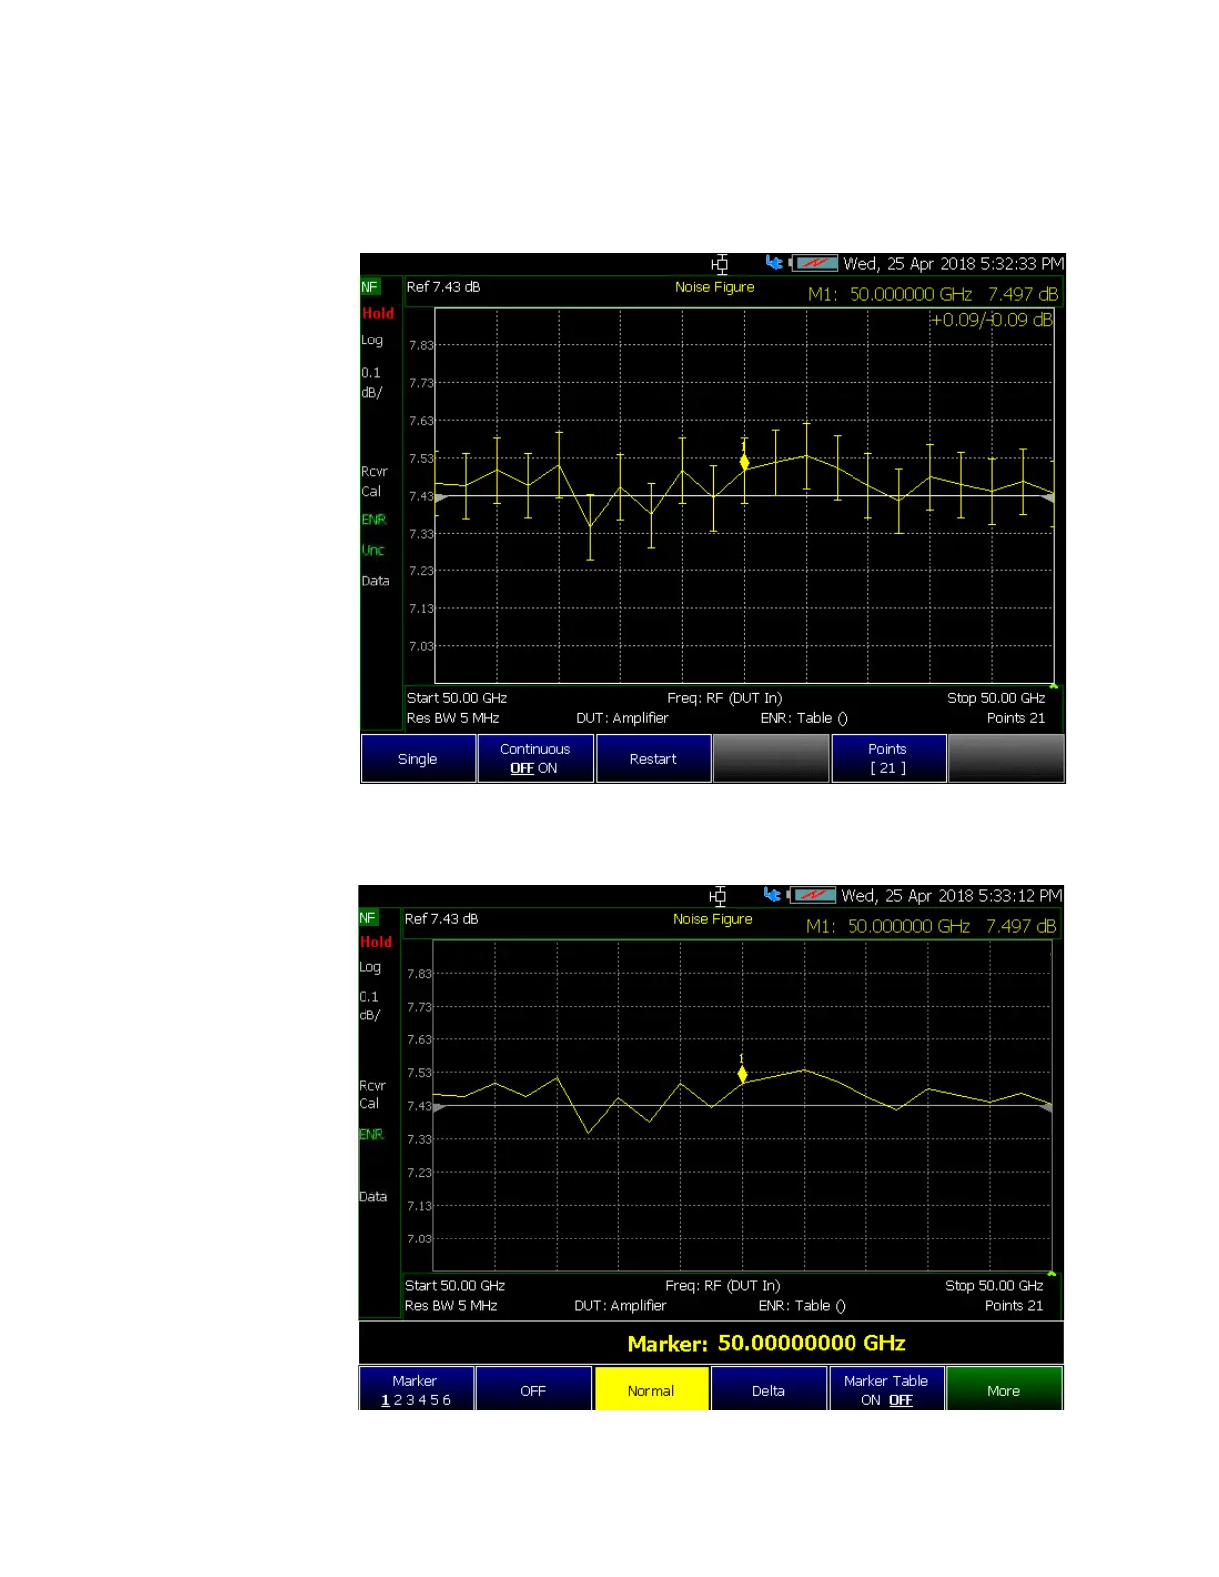Click the battery icon in upper screen
The image size is (1219, 1577).
[x=814, y=263]
